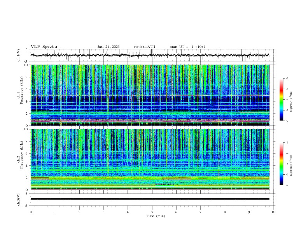Click the ch.1 voltage waveform trace

[150, 55]
